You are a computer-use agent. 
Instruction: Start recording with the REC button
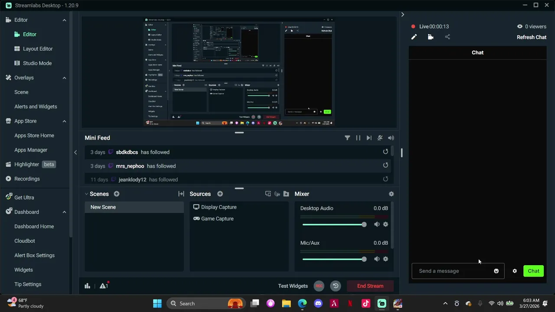click(x=319, y=286)
